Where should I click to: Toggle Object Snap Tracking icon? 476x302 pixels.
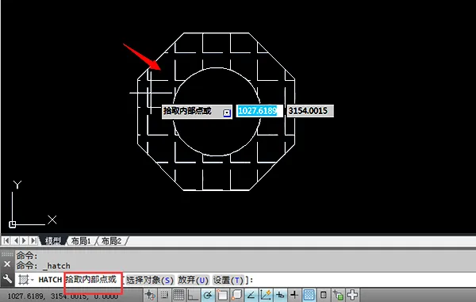point(251,295)
